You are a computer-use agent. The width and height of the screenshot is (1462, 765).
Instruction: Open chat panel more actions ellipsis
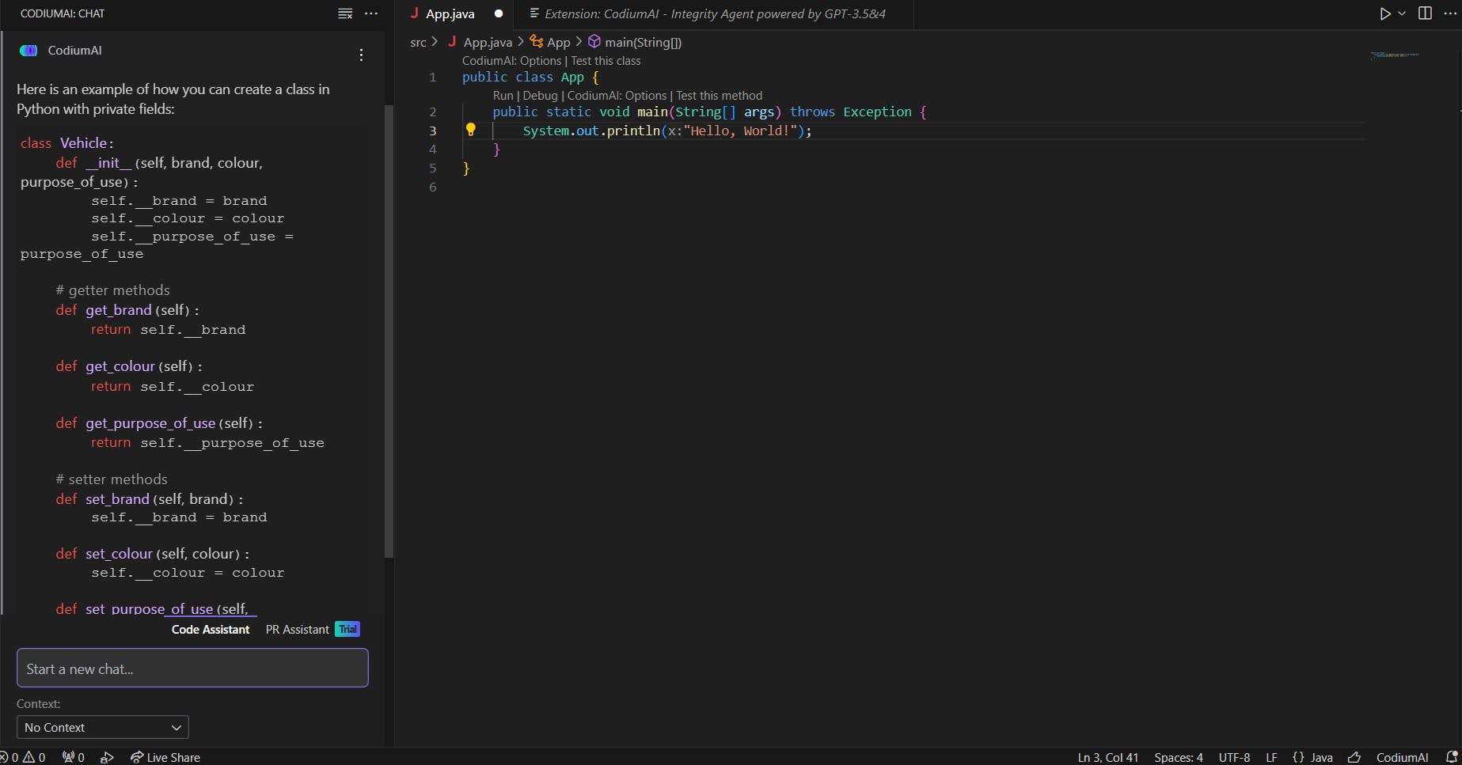[371, 13]
